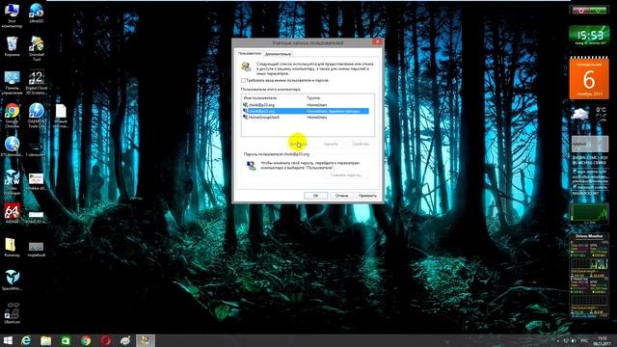The image size is (617, 347).
Task: Open the Windows Start button
Action: coord(8,340)
